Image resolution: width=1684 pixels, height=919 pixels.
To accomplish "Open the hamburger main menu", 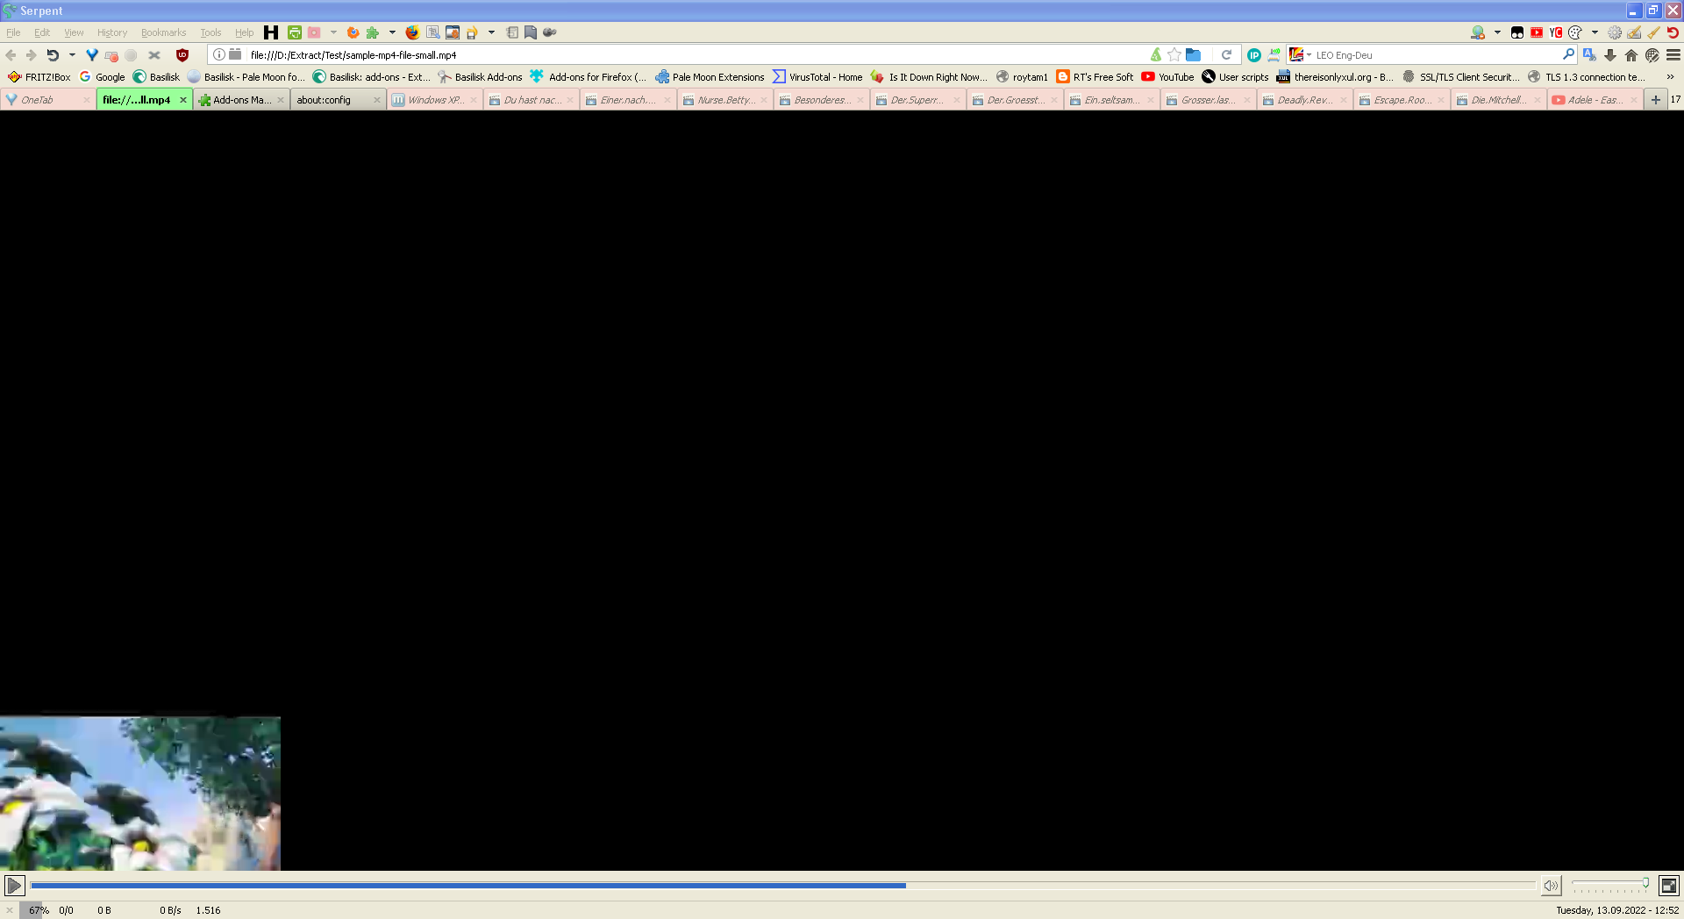I will click(x=1673, y=54).
